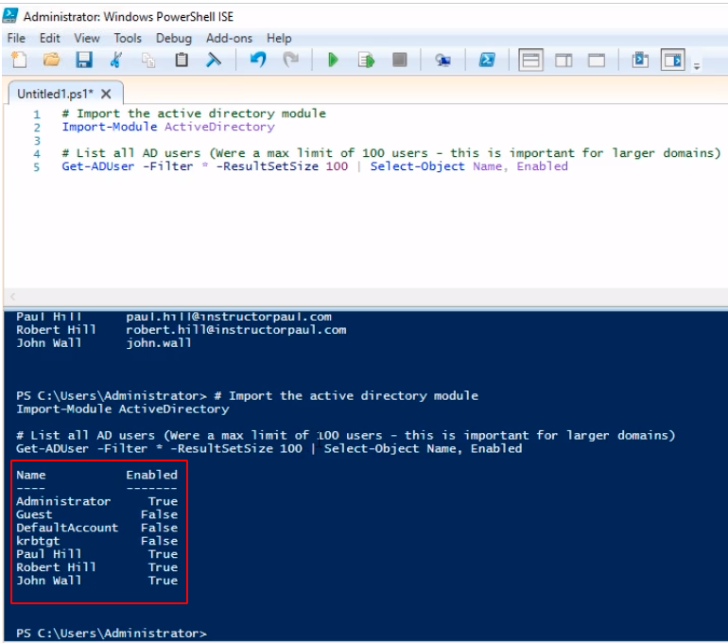Image resolution: width=728 pixels, height=643 pixels.
Task: Click the Enabled column header in output
Action: (152, 475)
